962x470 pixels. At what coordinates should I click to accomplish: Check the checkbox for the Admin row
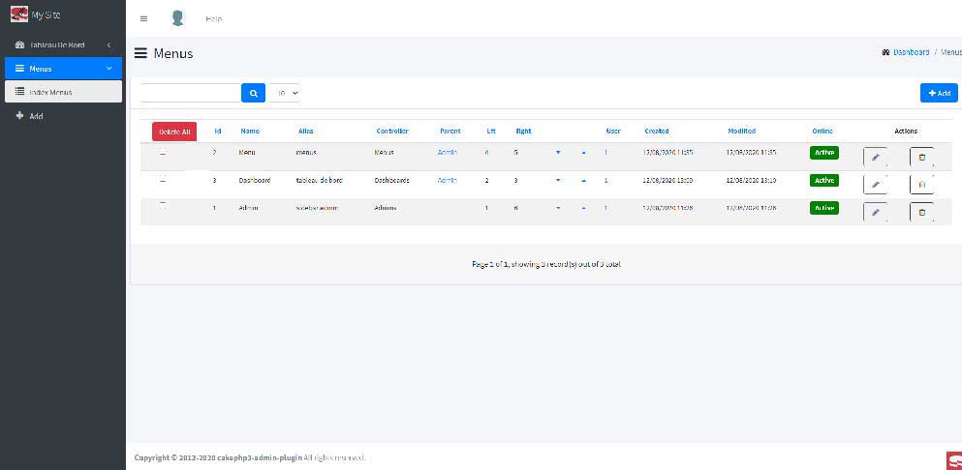(x=162, y=206)
